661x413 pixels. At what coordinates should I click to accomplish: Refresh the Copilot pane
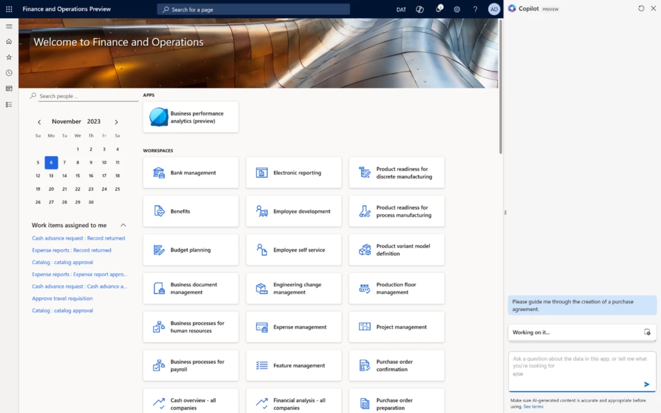point(640,8)
